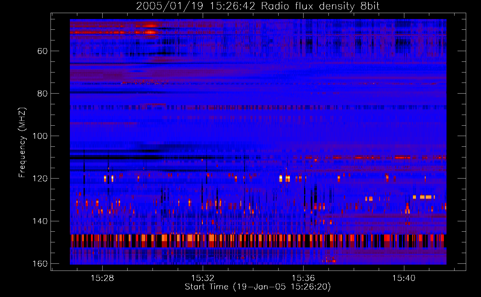Click the 120 frequency tick label
The image size is (481, 297).
(40, 178)
